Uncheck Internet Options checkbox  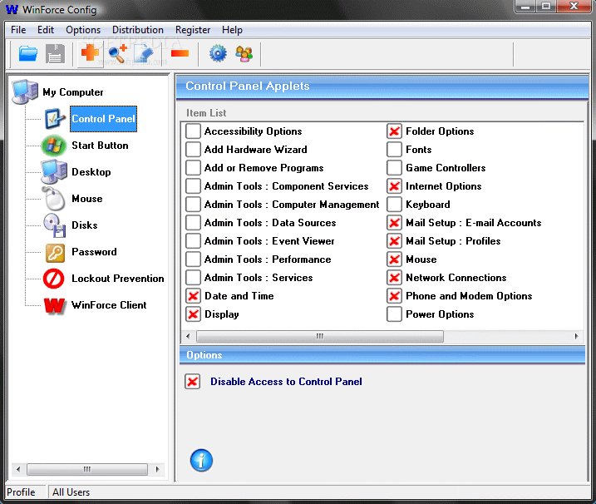coord(394,186)
